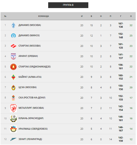Open the ДИНАМО (МОСКВА) team link

point(30,25)
